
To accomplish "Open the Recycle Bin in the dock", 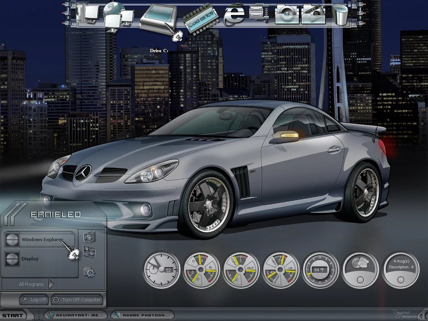I will click(x=341, y=15).
